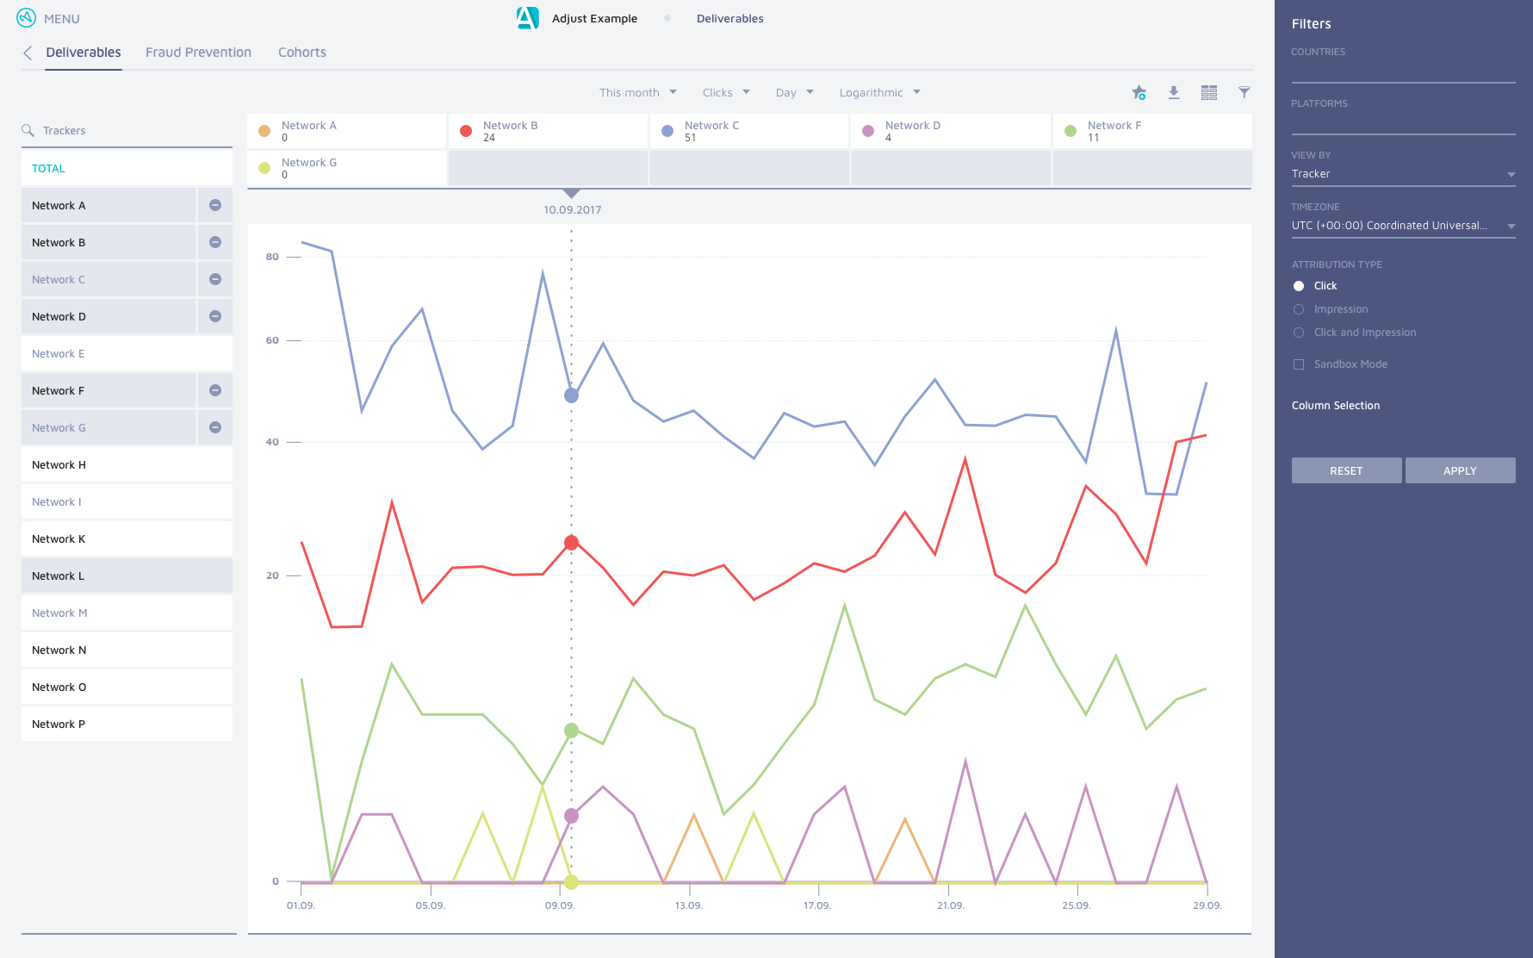The width and height of the screenshot is (1533, 958).
Task: Click the save as favorite star icon
Action: click(1139, 92)
